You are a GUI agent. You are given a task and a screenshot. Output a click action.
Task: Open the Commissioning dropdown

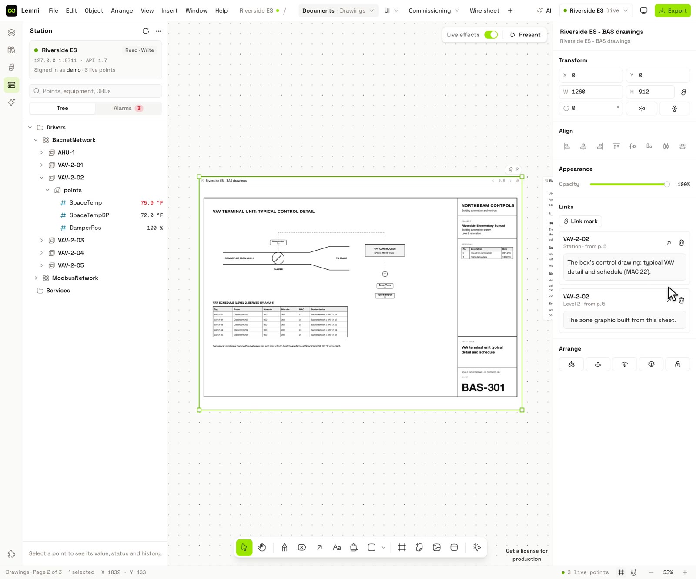coord(434,10)
